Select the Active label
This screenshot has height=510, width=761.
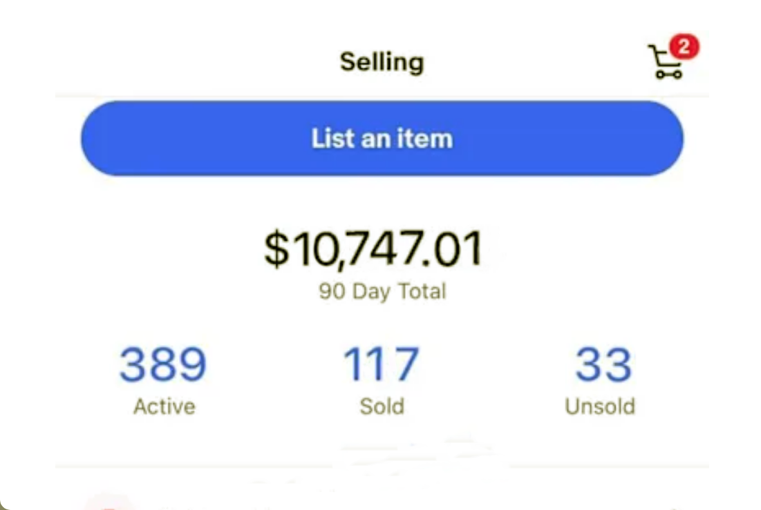point(164,406)
